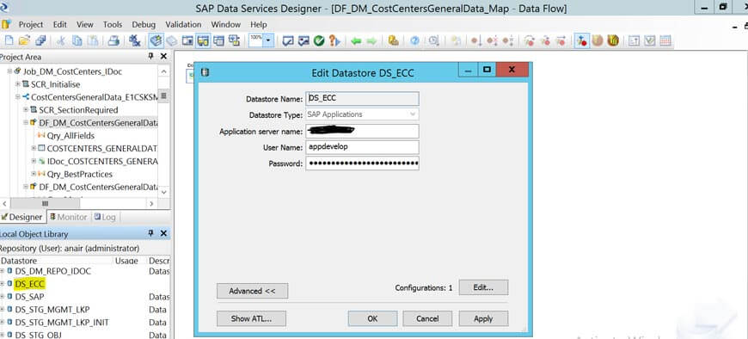The width and height of the screenshot is (748, 339).
Task: Click the green Back arrow toolbar icon
Action: point(356,41)
